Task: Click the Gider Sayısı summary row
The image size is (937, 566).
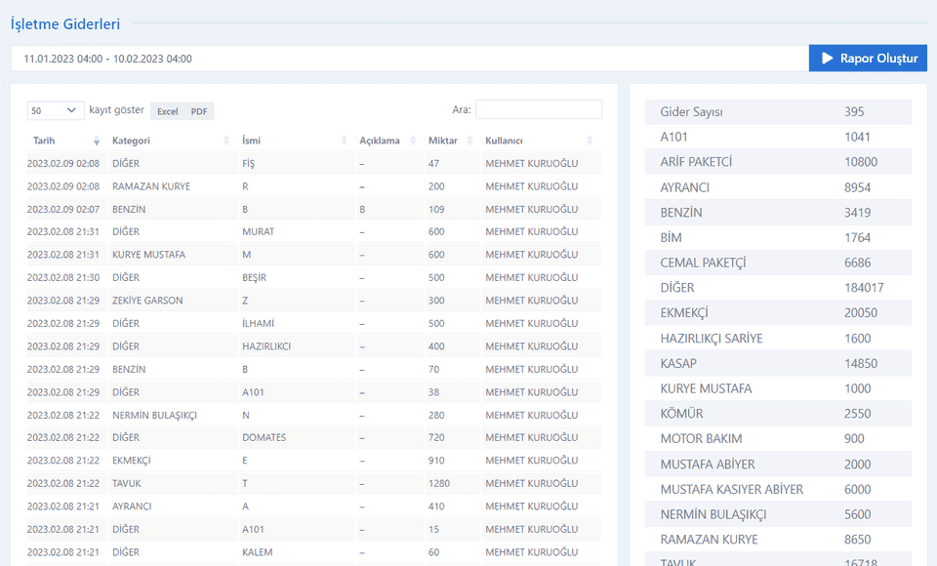Action: pos(778,112)
